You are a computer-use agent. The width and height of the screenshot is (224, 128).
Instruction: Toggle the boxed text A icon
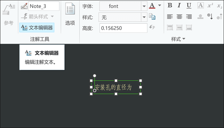point(200,5)
